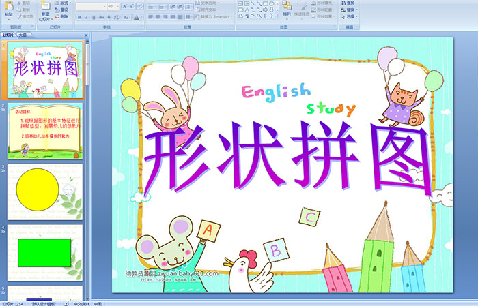Toggle Italic formatting

pyautogui.click(x=86, y=17)
